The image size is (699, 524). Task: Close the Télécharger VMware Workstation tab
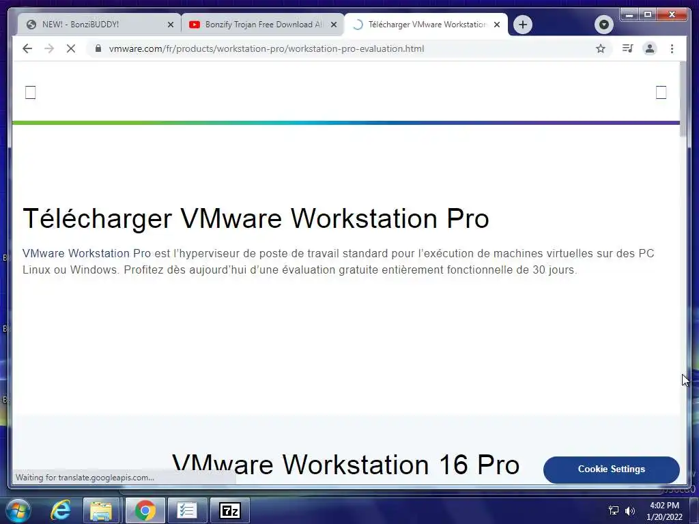[x=497, y=25]
